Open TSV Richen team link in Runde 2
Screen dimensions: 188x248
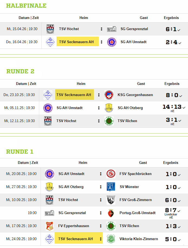(x=127, y=121)
